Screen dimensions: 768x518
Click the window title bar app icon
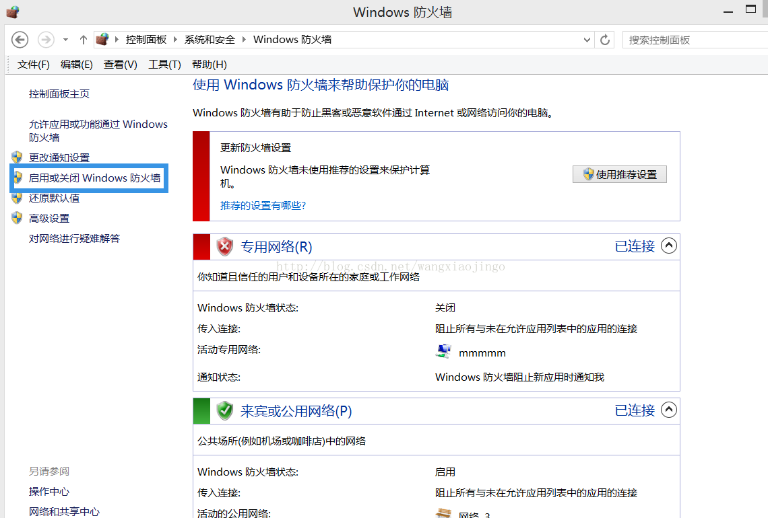(x=12, y=11)
